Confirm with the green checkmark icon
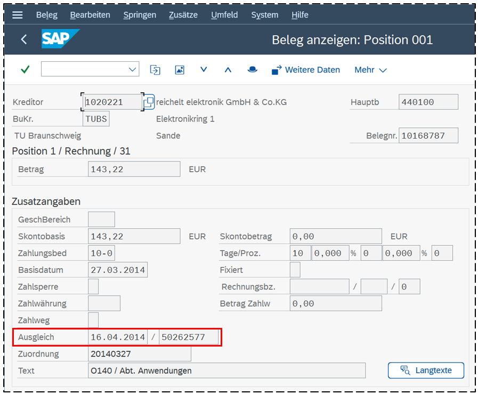This screenshot has height=394, width=478. pos(25,69)
